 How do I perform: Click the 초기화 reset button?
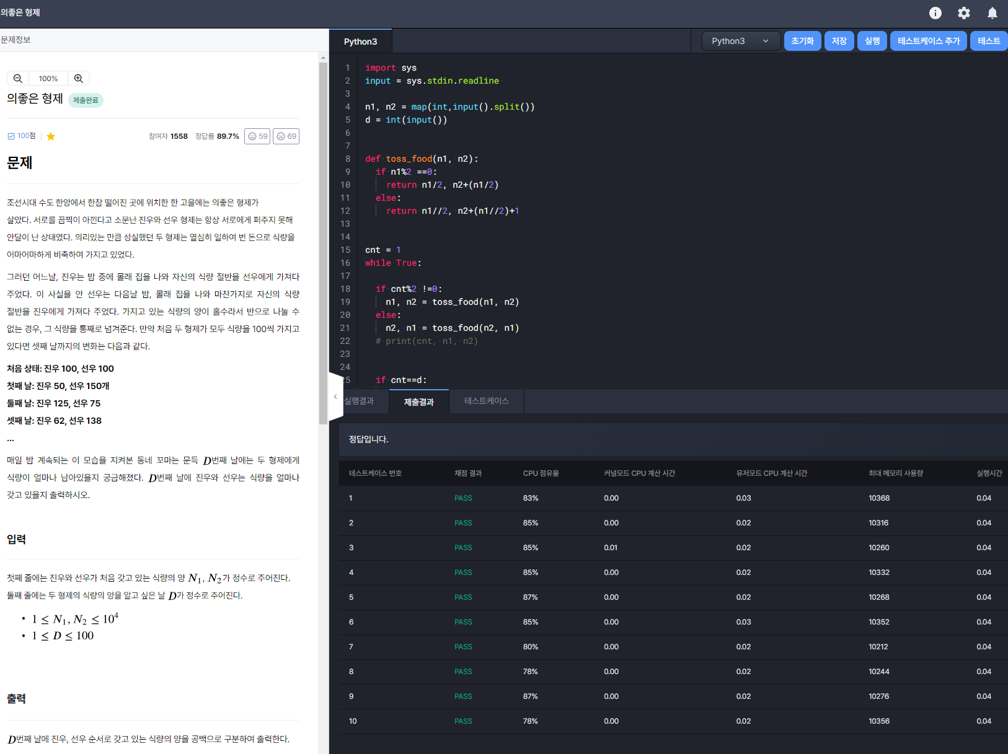coord(803,41)
